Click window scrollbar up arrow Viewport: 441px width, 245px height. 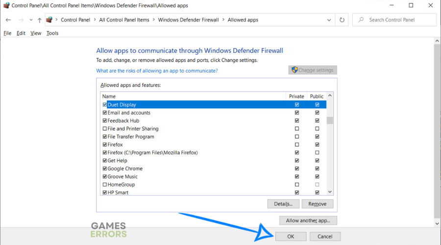click(x=437, y=41)
